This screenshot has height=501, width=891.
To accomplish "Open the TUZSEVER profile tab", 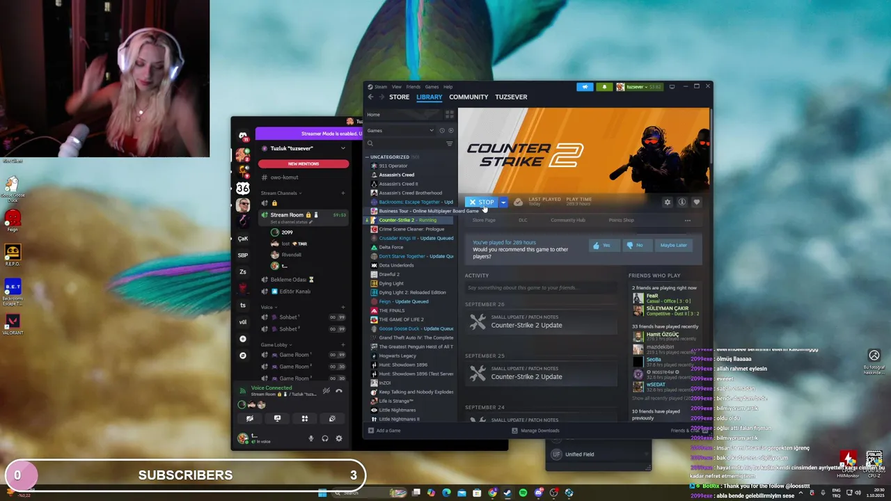I will (x=511, y=97).
